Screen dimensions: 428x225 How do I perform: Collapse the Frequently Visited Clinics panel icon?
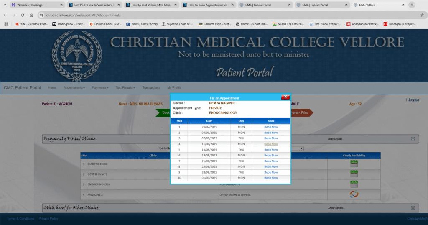pos(413,138)
